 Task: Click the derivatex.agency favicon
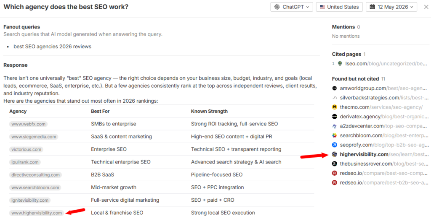(x=335, y=117)
